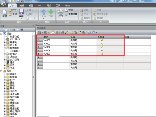Click the delete row icon in chart toolbar

point(46,32)
